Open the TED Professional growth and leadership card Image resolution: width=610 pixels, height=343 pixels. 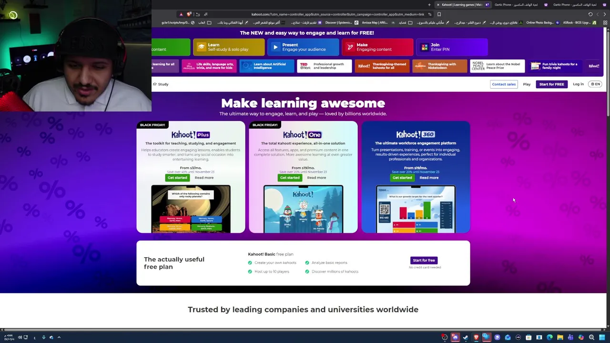pyautogui.click(x=324, y=66)
